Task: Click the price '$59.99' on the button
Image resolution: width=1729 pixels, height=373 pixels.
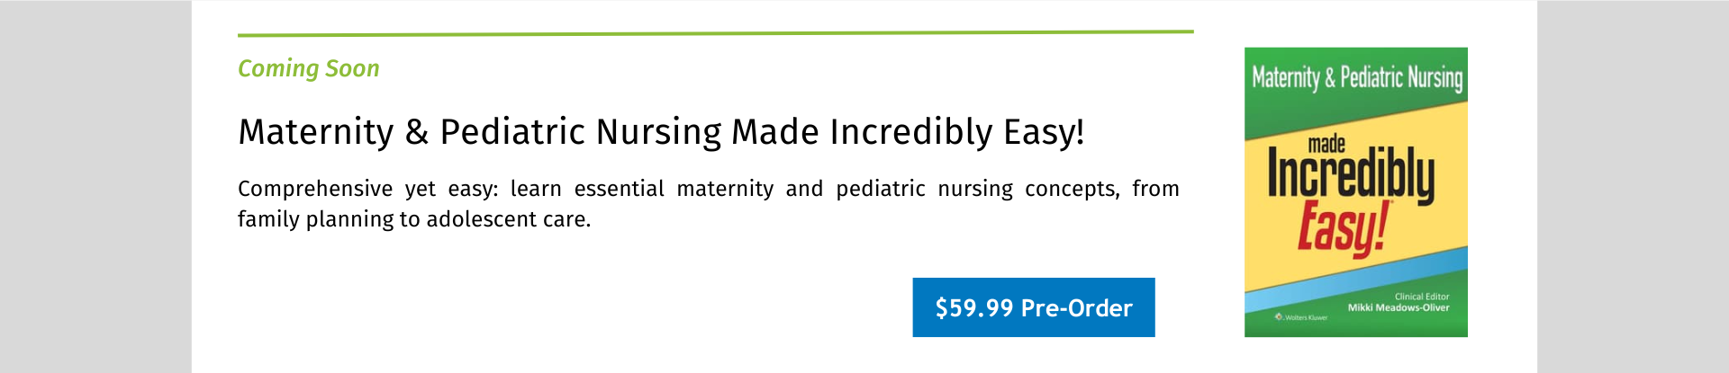Action: tap(974, 308)
